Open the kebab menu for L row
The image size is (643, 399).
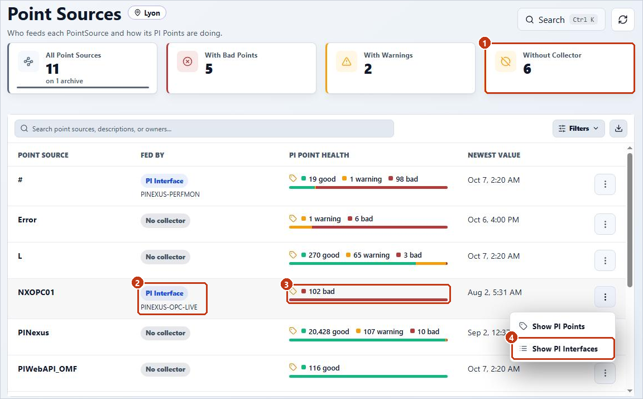click(605, 260)
